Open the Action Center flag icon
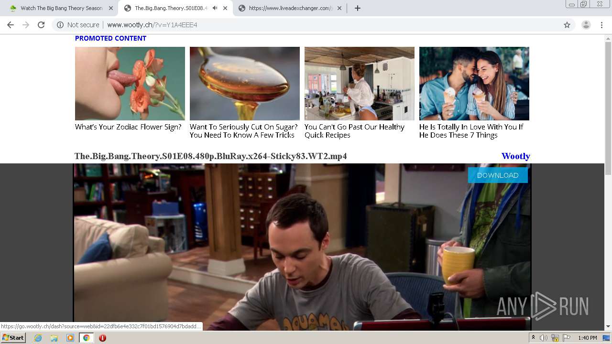The image size is (612, 344). [x=567, y=338]
